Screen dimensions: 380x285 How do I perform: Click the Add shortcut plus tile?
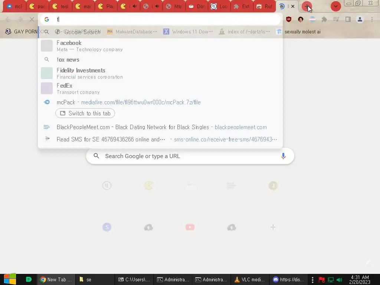point(273,227)
